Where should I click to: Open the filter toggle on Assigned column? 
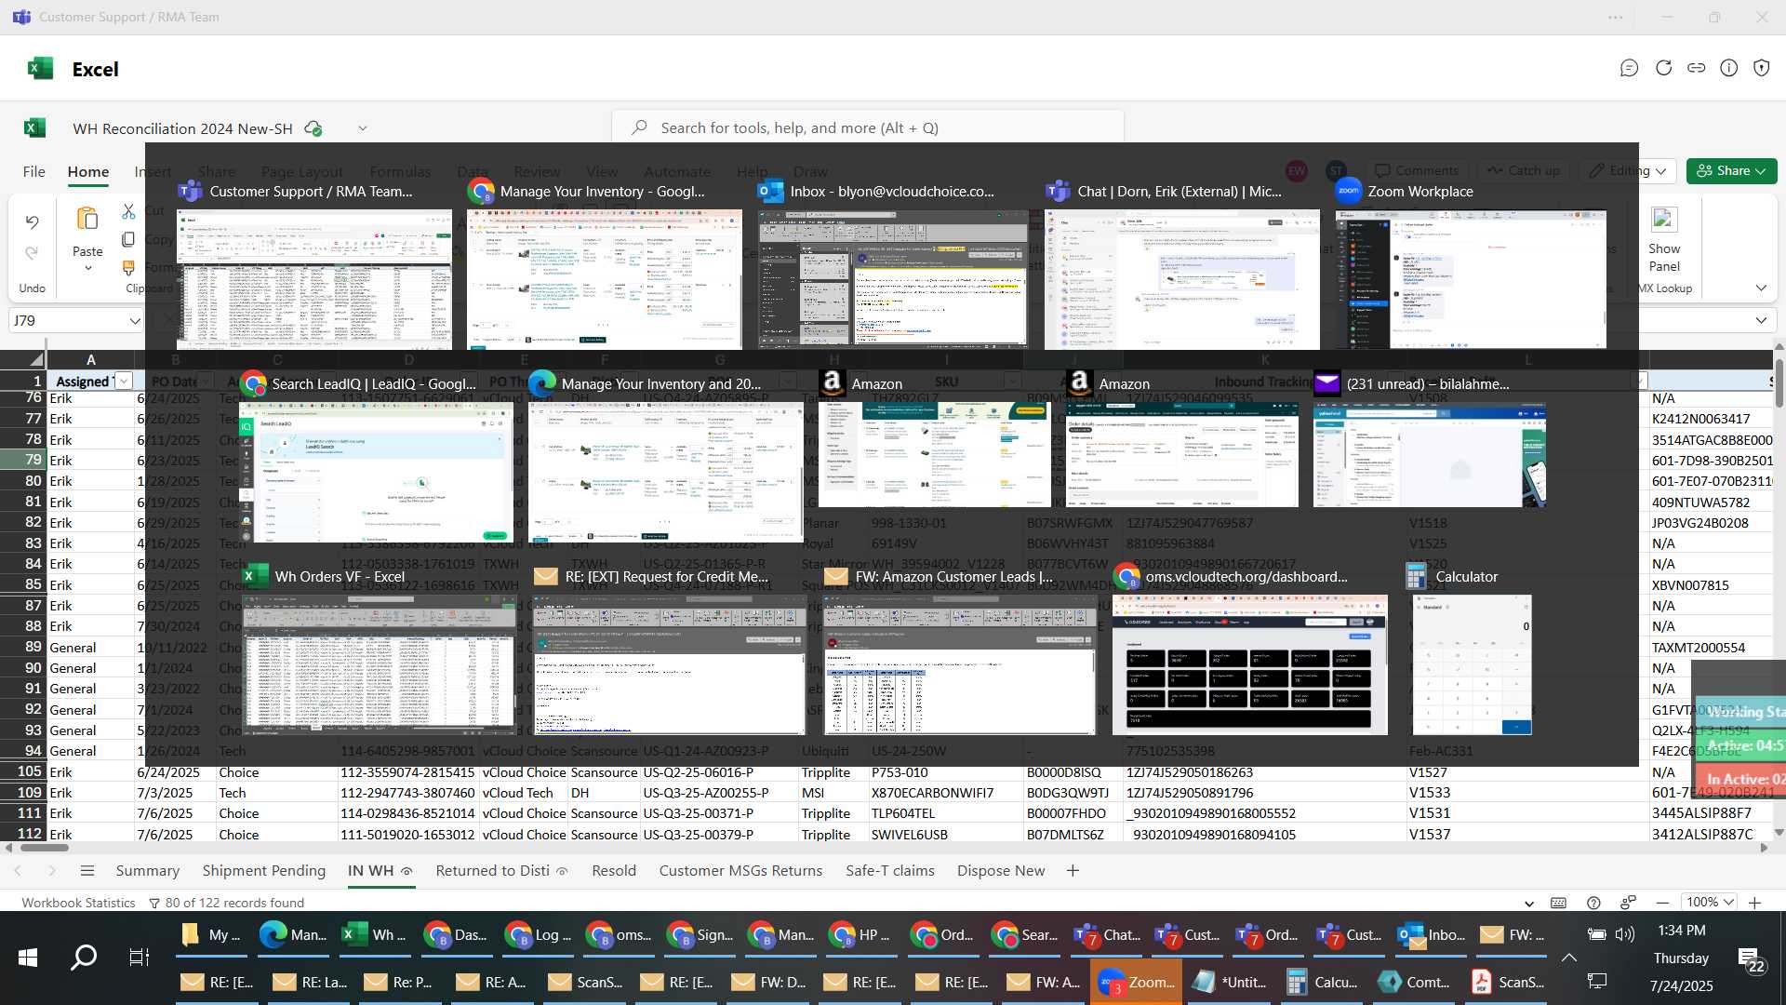click(125, 382)
